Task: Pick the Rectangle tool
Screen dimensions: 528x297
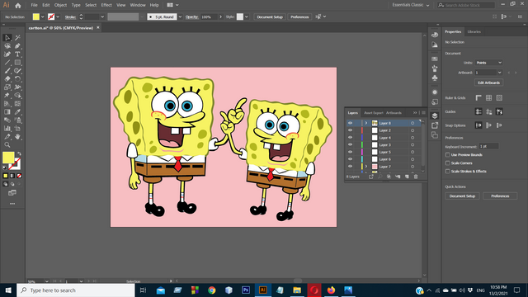Action: pyautogui.click(x=17, y=63)
